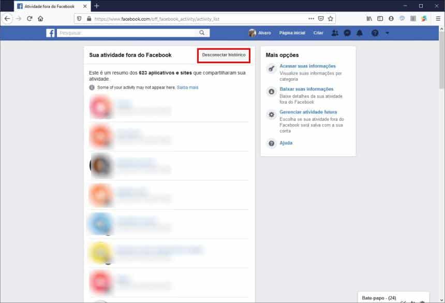Click gear icon beside Gerenciar atividade futura

[271, 114]
